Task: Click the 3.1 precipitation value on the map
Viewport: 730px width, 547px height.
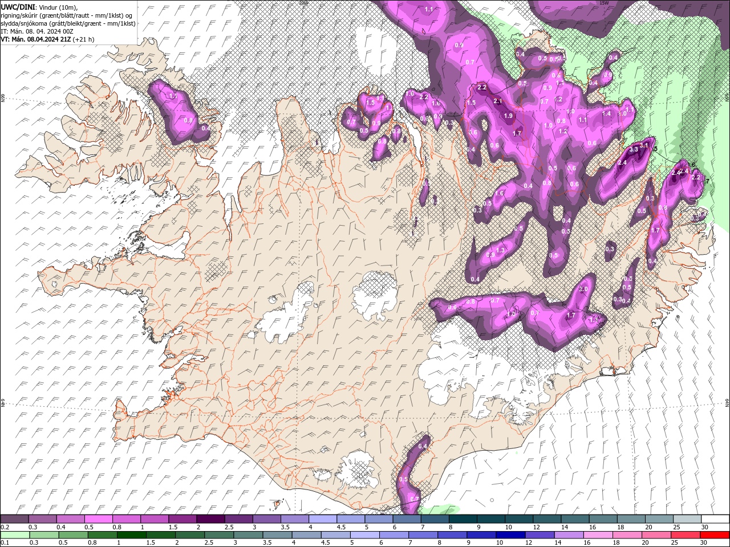Action: point(644,145)
